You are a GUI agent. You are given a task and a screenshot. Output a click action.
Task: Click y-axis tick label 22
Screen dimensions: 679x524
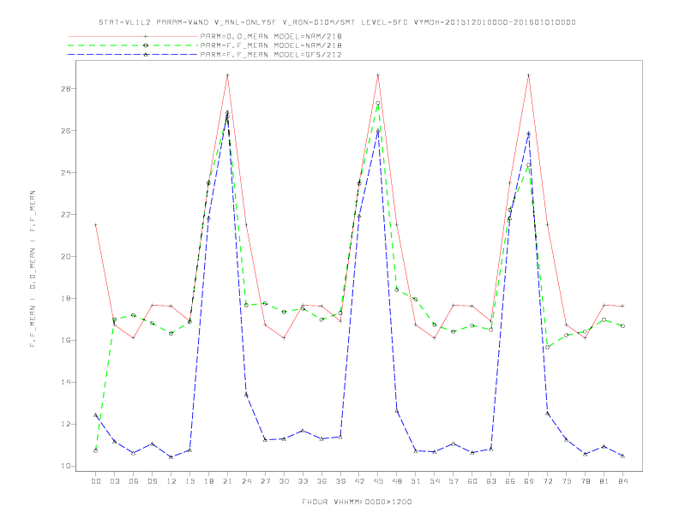(66, 214)
